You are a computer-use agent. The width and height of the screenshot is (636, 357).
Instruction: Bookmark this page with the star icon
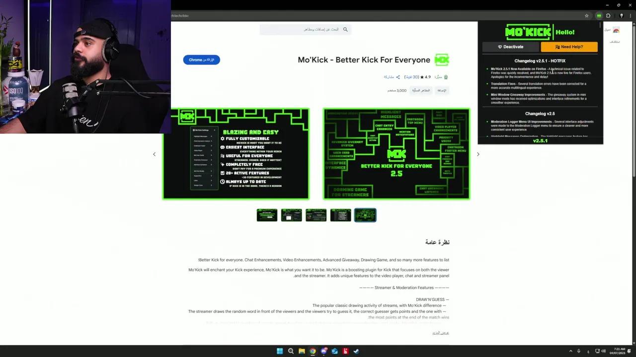click(x=586, y=16)
